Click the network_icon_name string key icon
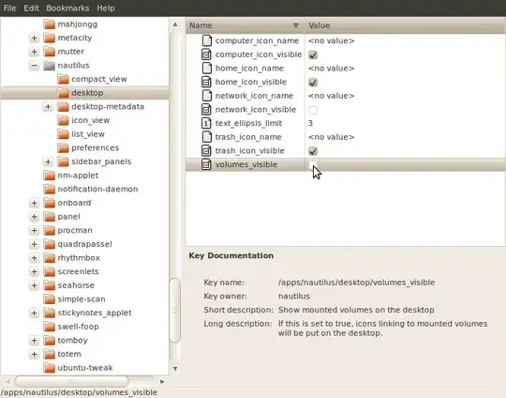 point(206,96)
